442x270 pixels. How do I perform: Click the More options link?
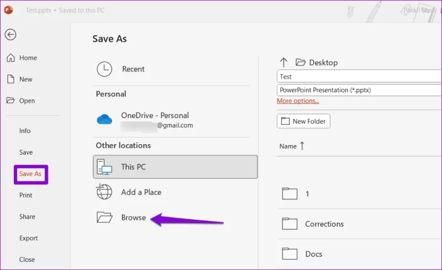298,101
